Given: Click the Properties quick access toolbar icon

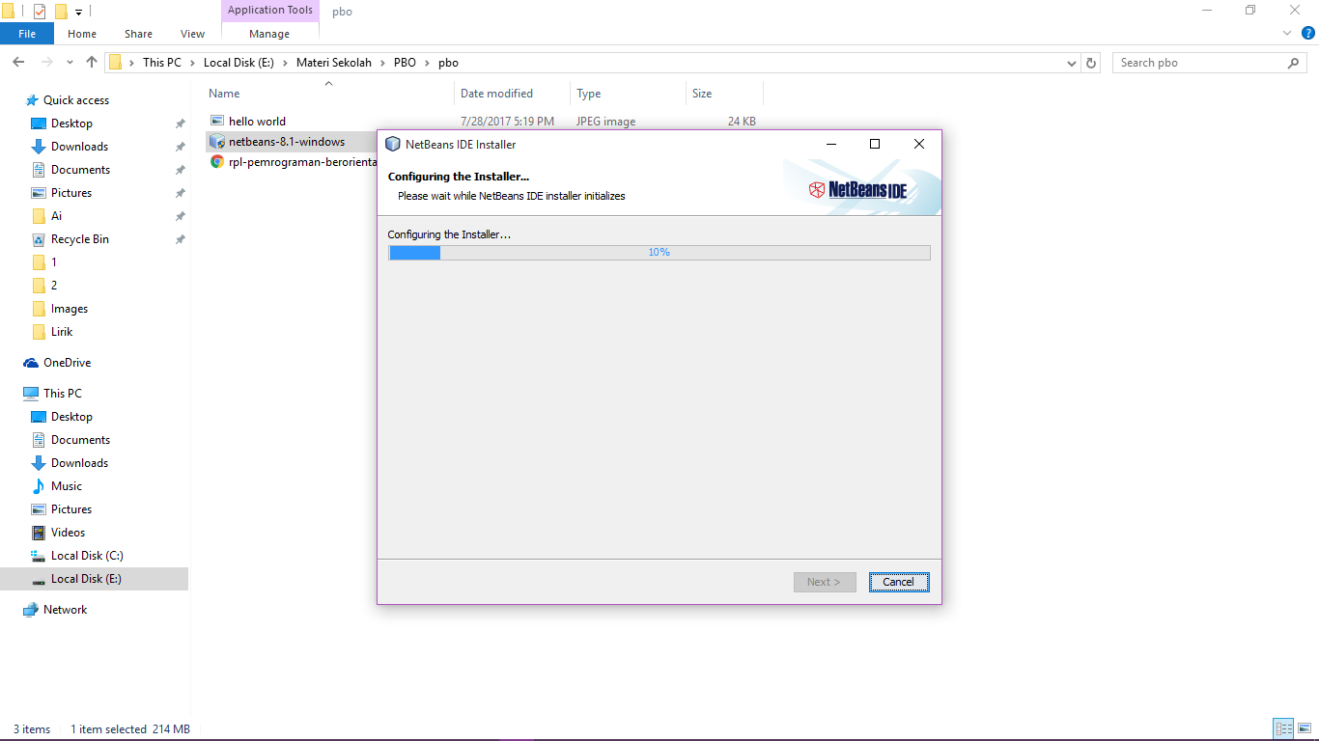Looking at the screenshot, I should pos(40,12).
